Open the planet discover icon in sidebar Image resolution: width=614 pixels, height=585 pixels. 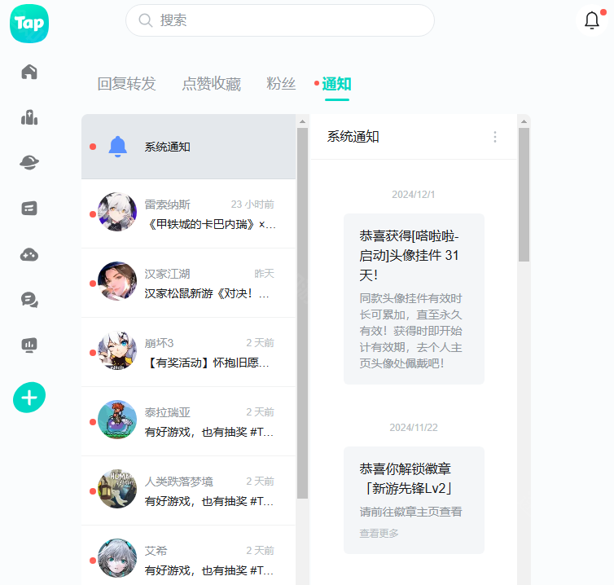pos(29,163)
